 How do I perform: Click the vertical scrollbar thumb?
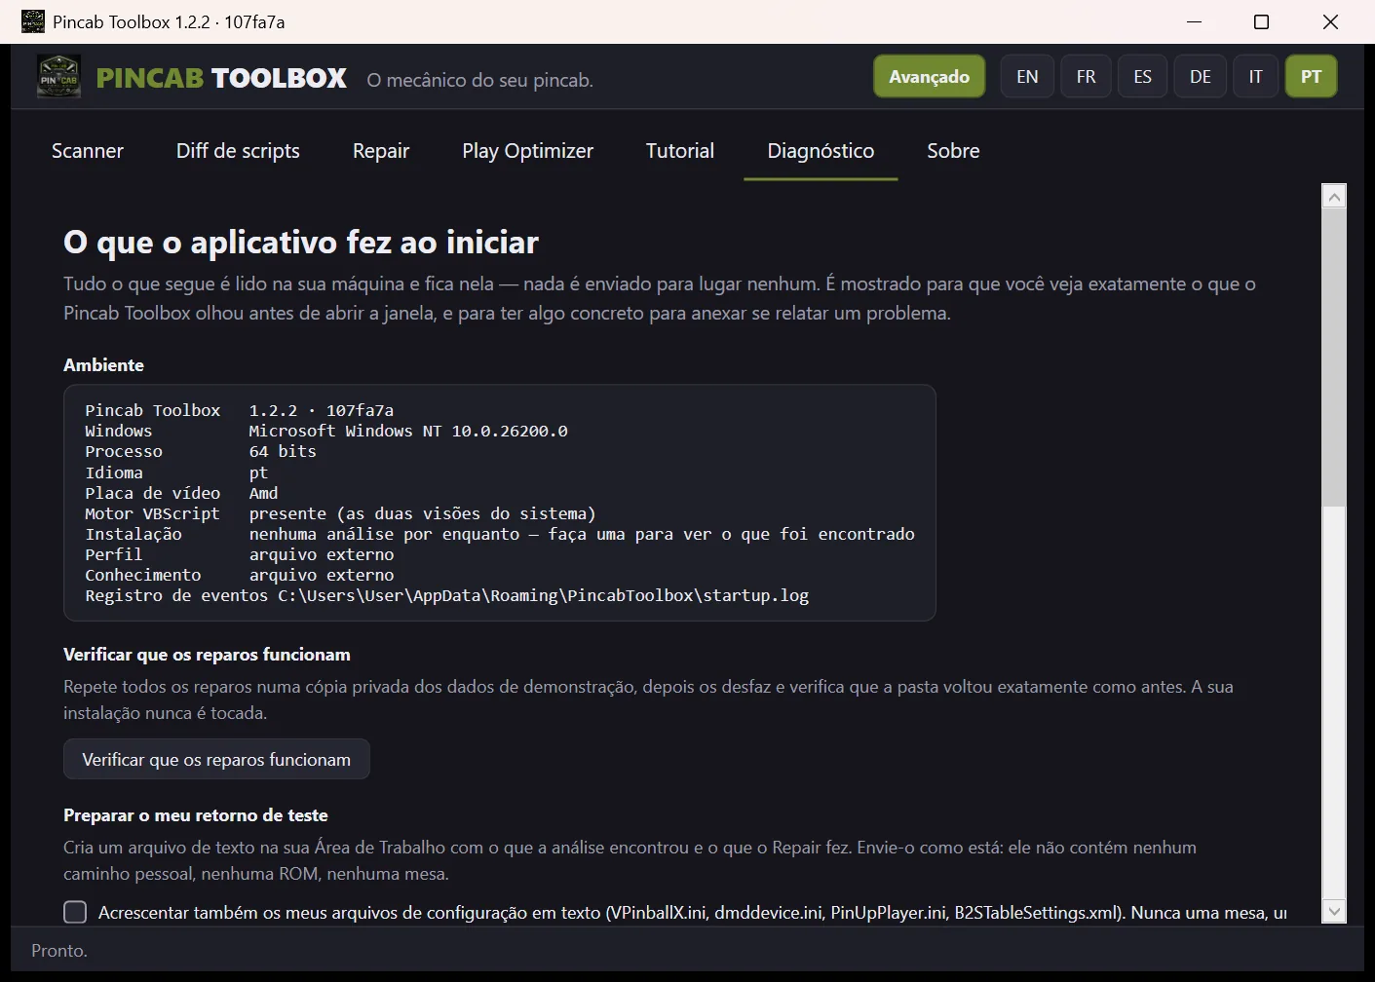[x=1334, y=357]
